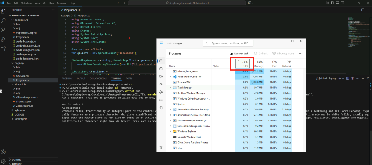
Task: Split the editor to the right
Action: pos(363,10)
